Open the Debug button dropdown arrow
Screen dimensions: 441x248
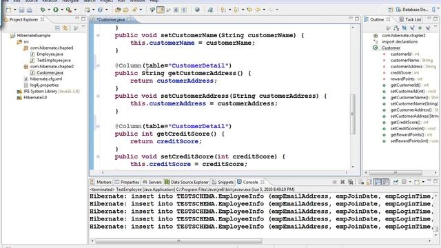49,10
